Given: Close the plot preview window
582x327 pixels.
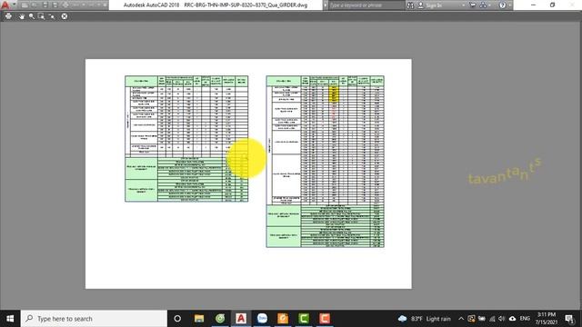Looking at the screenshot, I should [65, 16].
